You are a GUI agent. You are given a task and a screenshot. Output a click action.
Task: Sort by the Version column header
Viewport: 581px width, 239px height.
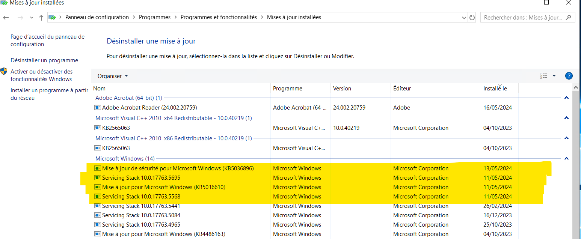pyautogui.click(x=361, y=89)
